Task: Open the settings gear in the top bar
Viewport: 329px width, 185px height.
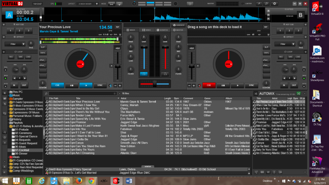Action: 274,4
